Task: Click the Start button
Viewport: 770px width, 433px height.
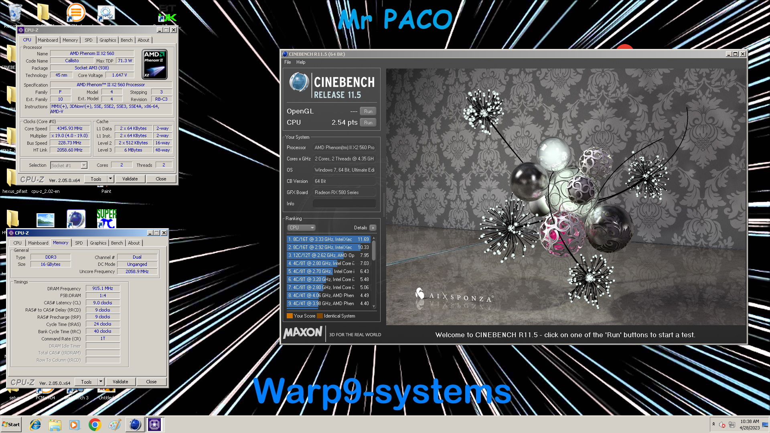Action: (x=11, y=425)
